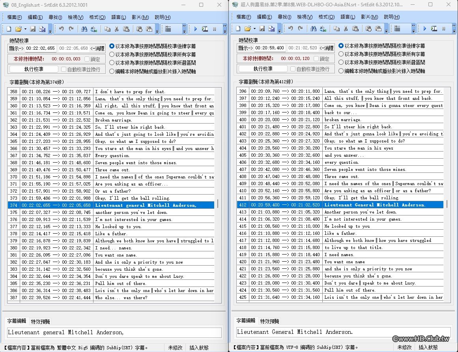Click 顯示-> button in left window
458x352 pixels.
pos(16,49)
